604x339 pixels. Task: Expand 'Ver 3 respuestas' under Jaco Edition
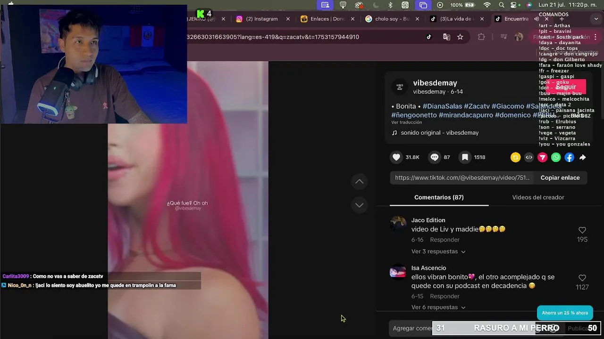pyautogui.click(x=438, y=251)
